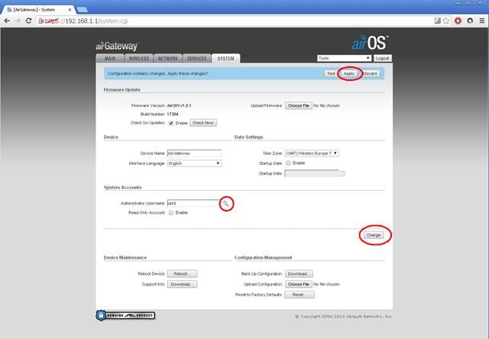Choose a file for Upload Configuration
This screenshot has width=489, height=339.
[299, 284]
